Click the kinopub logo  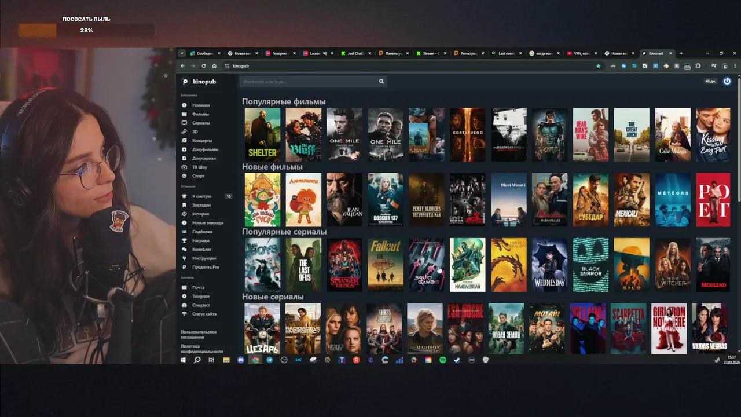[199, 82]
